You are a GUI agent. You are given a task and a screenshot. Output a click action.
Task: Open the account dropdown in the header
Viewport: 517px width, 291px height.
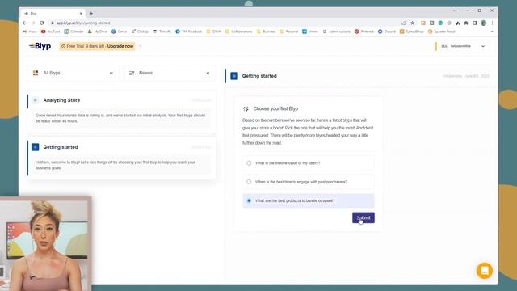pyautogui.click(x=462, y=46)
